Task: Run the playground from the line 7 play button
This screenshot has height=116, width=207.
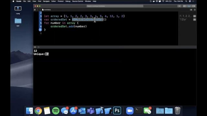Action: 40,30
